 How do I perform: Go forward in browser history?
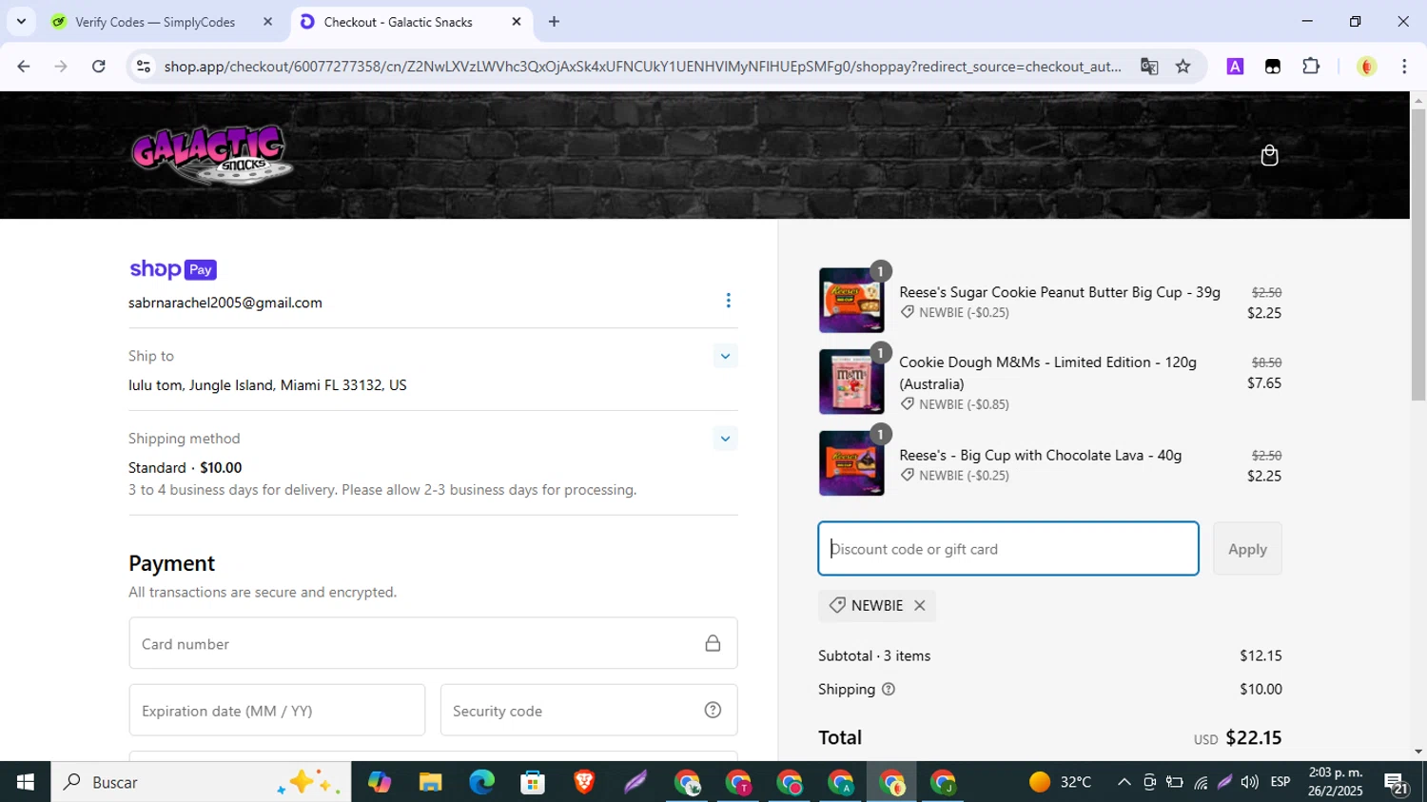click(61, 67)
